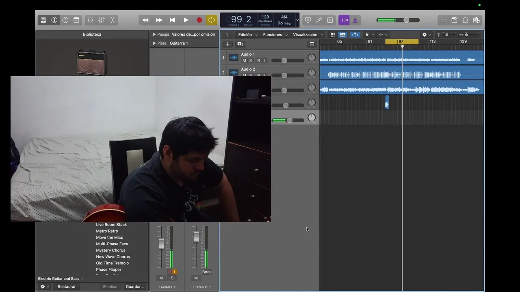520x292 pixels.
Task: Click the 120 tempo value
Action: click(265, 17)
